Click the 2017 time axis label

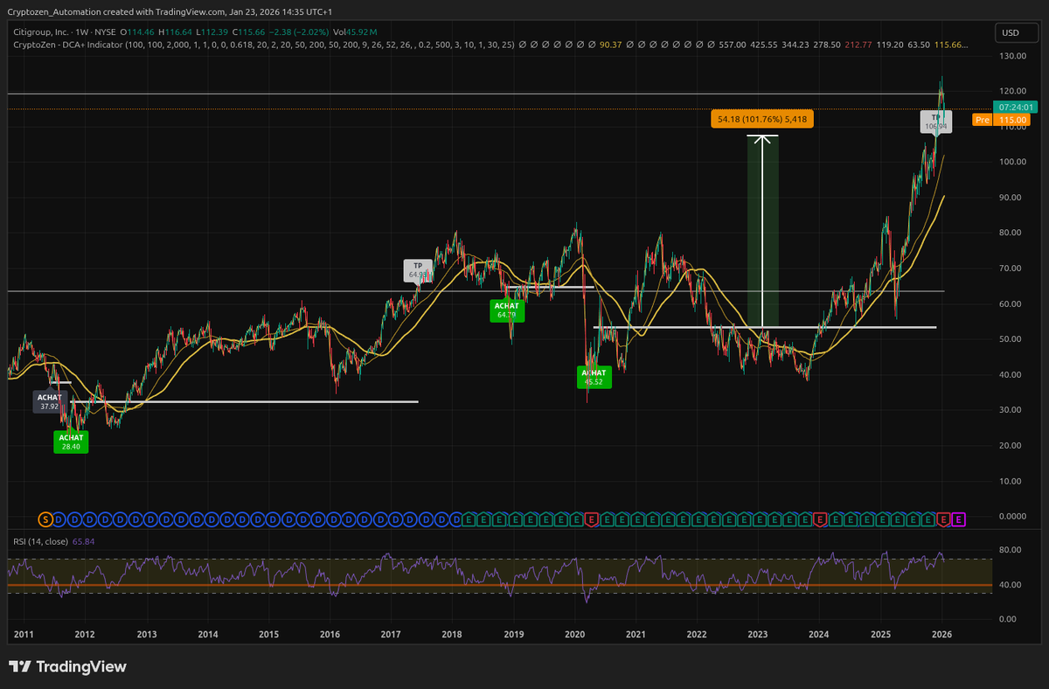[x=391, y=634]
